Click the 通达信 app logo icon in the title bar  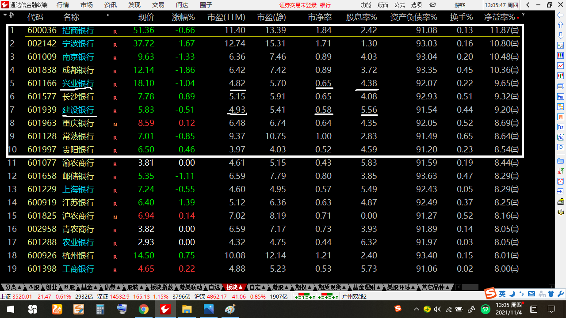5,5
